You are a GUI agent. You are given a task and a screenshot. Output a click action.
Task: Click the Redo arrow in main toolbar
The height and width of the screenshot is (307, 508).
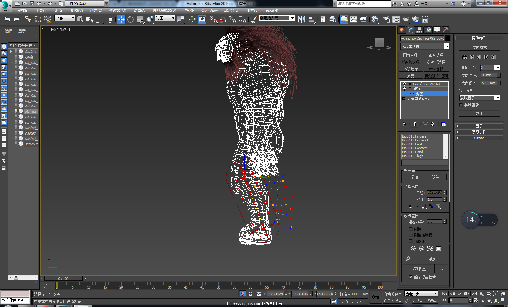pos(17,19)
